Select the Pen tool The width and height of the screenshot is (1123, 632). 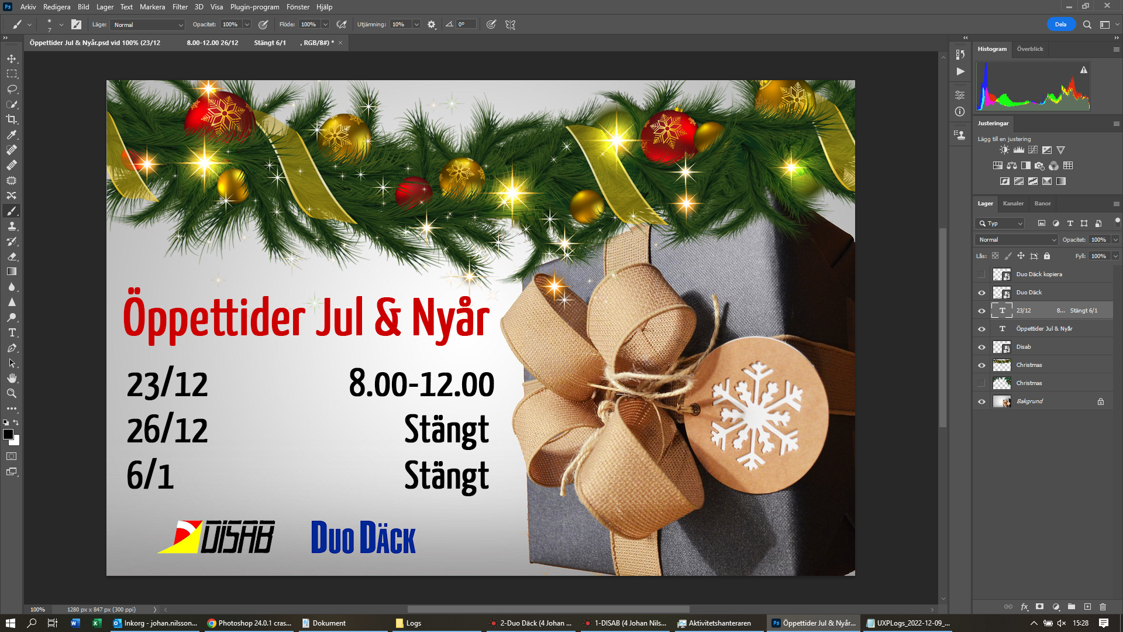11,348
